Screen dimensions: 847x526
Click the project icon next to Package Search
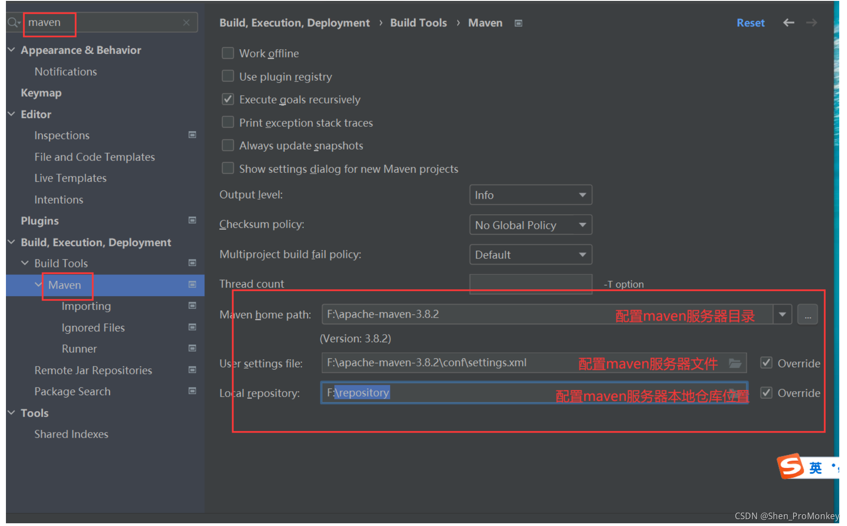tap(192, 391)
